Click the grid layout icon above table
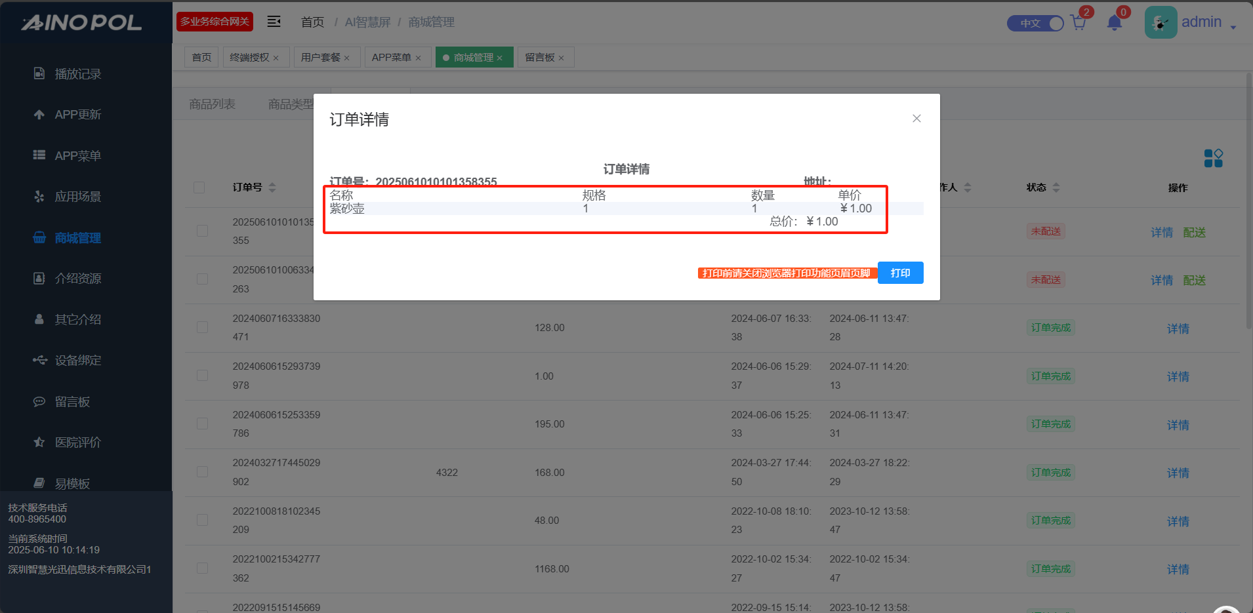 [1213, 158]
